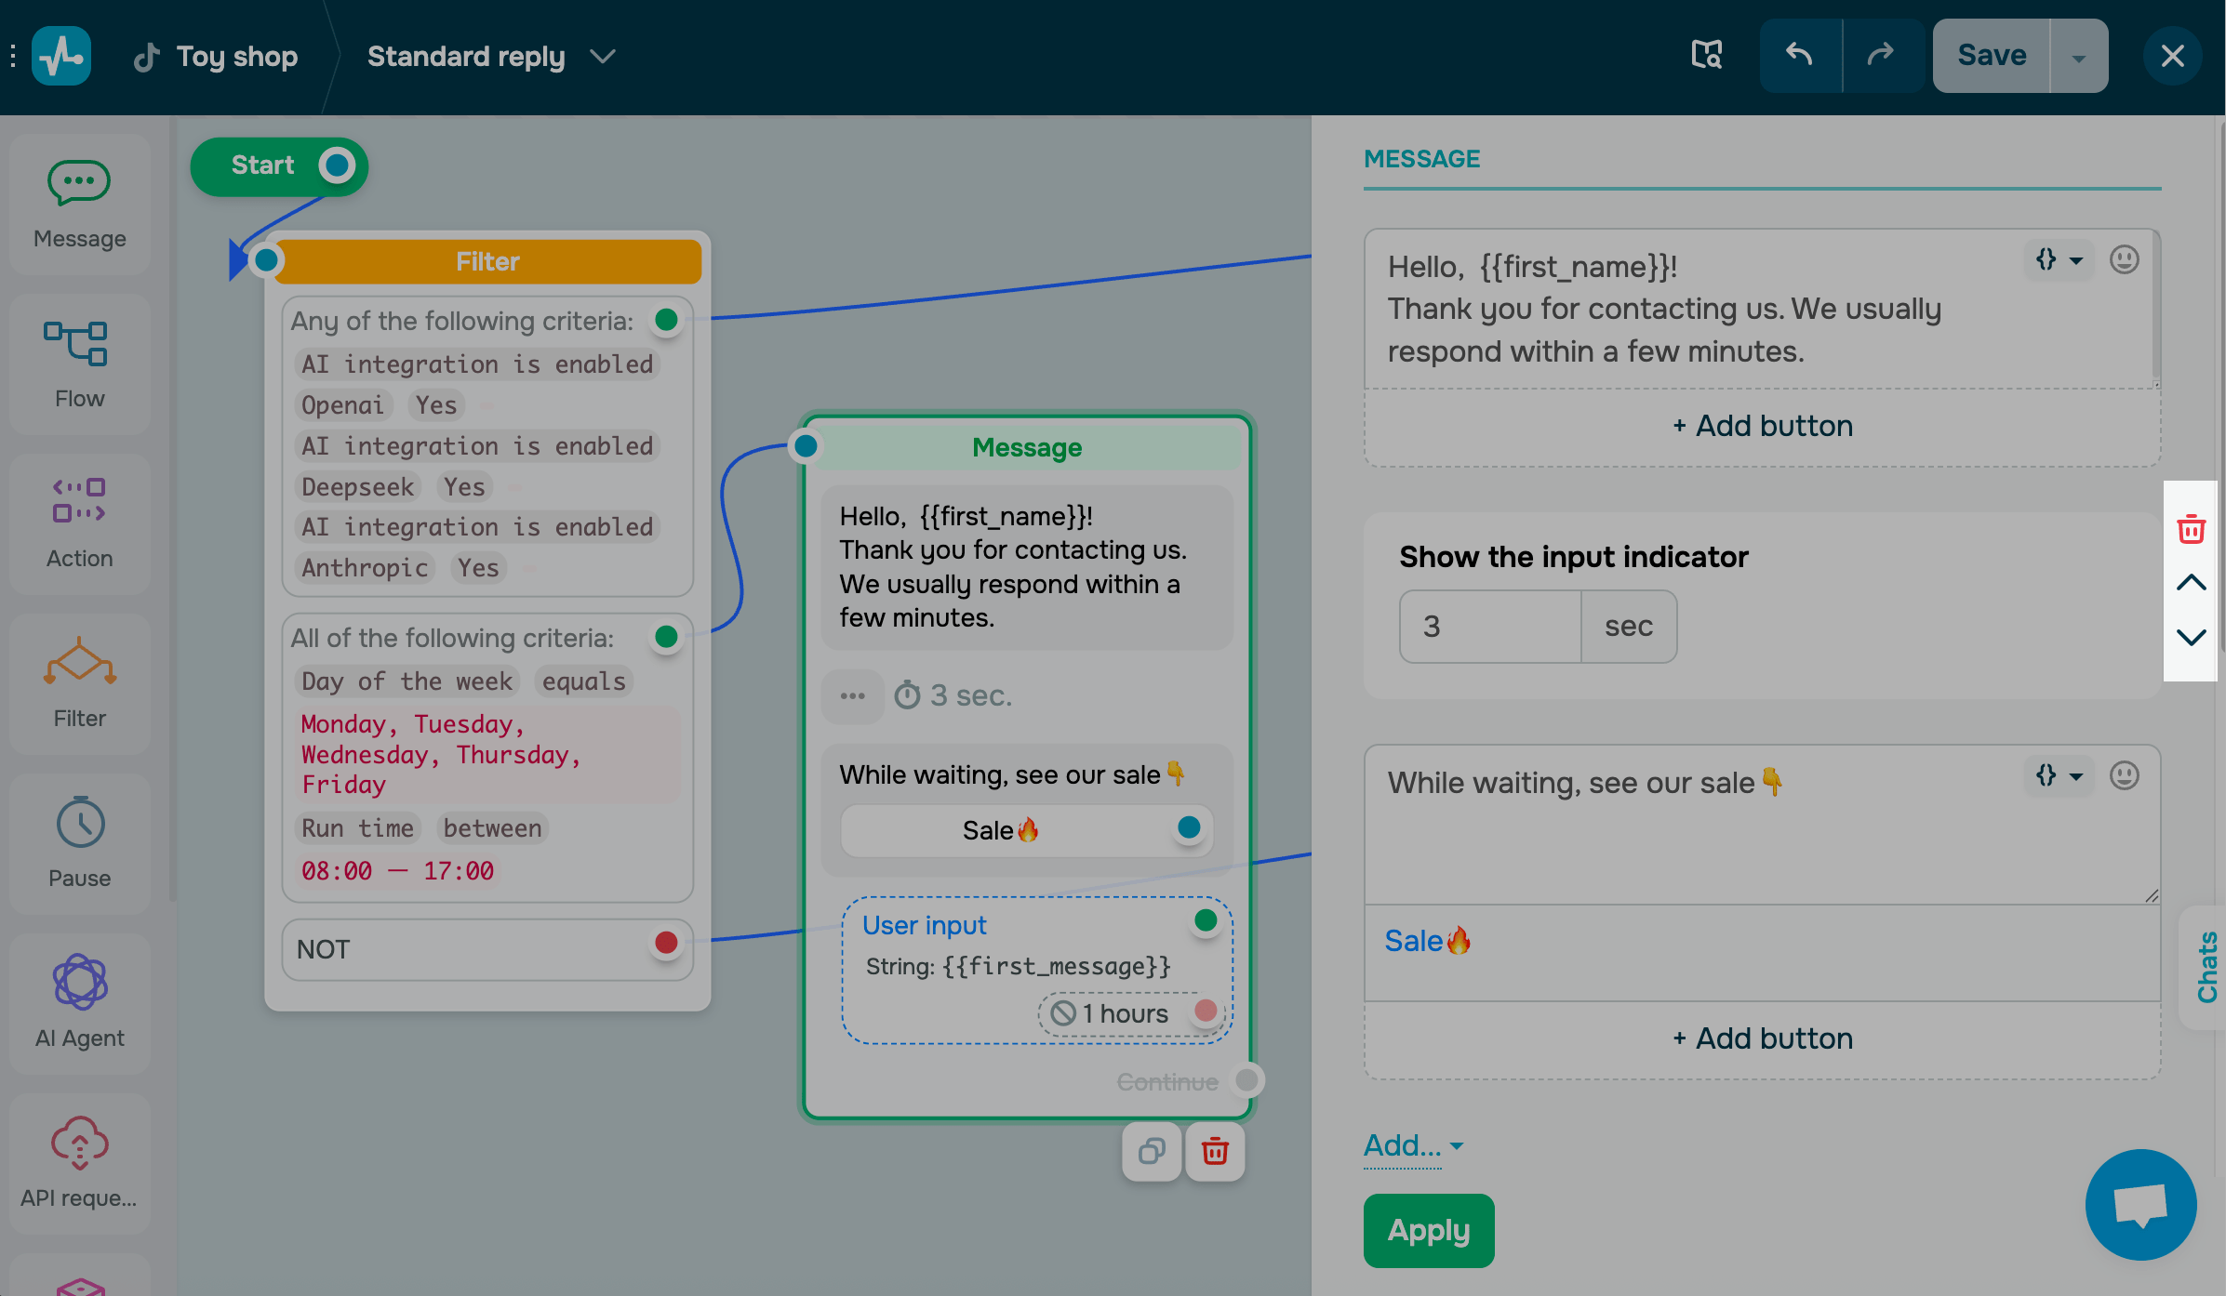Select the AI Agent block
This screenshot has height=1296, width=2226.
79,1003
